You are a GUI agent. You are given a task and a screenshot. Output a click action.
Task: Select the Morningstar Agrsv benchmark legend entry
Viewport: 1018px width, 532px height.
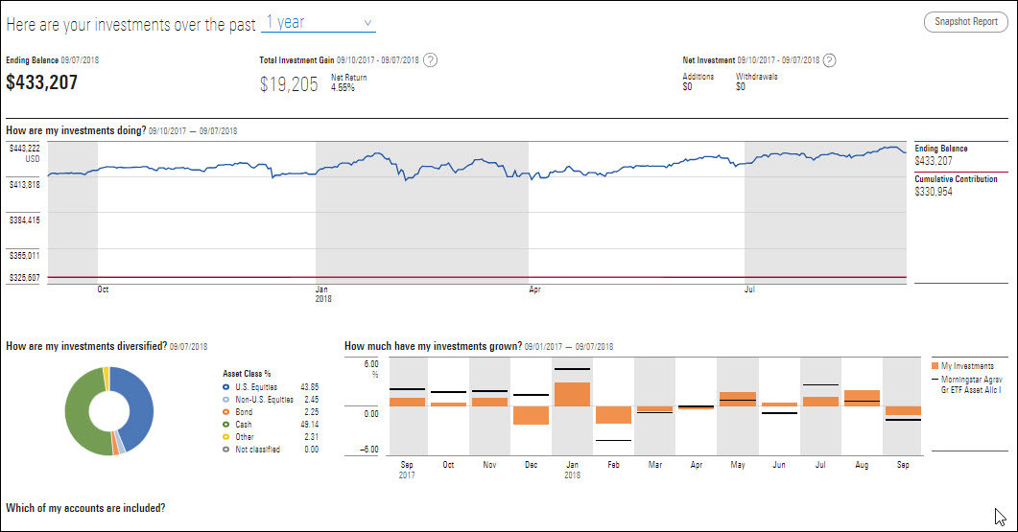967,384
